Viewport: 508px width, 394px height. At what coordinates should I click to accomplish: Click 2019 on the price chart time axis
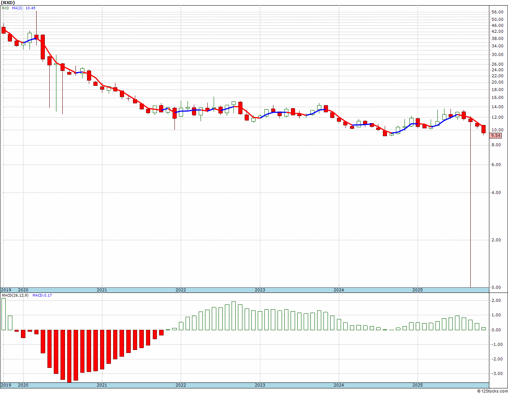pyautogui.click(x=6, y=290)
